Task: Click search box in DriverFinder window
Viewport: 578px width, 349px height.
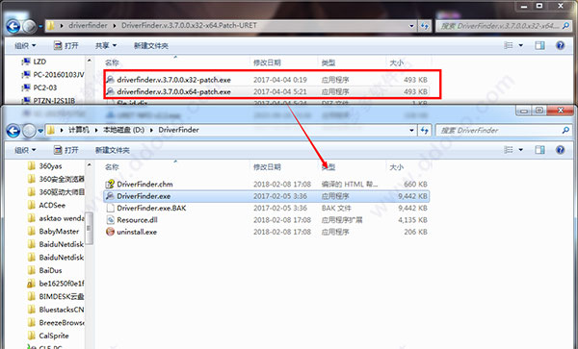Action: tap(504, 130)
